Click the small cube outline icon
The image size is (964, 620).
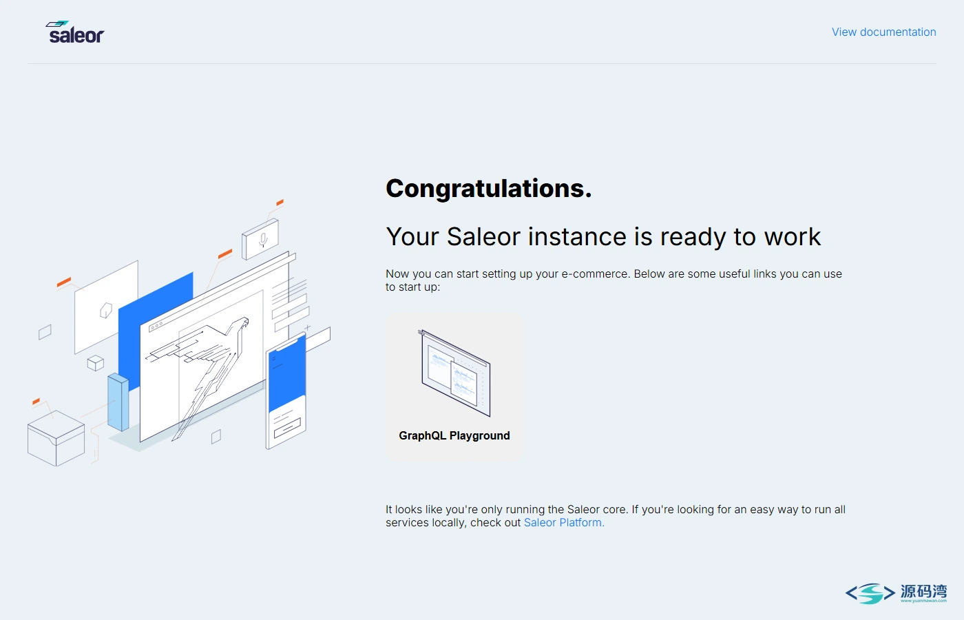(95, 363)
